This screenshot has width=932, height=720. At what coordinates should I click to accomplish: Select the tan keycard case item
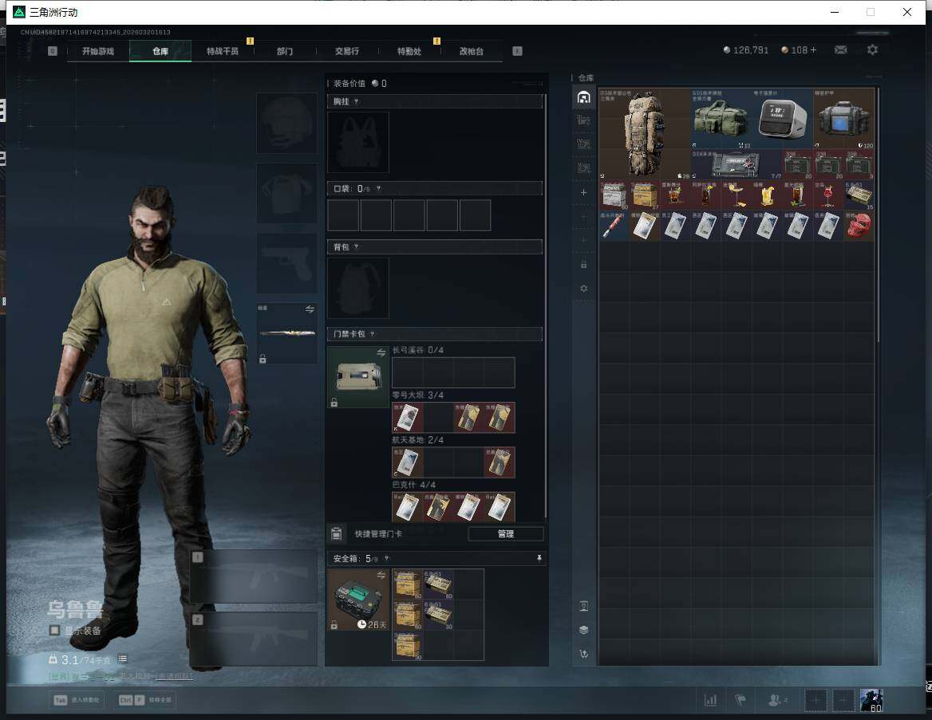(358, 377)
